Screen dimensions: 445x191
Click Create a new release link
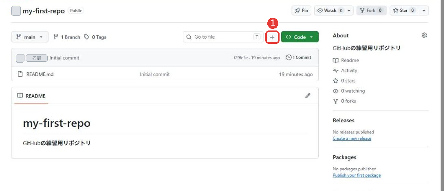pyautogui.click(x=352, y=138)
